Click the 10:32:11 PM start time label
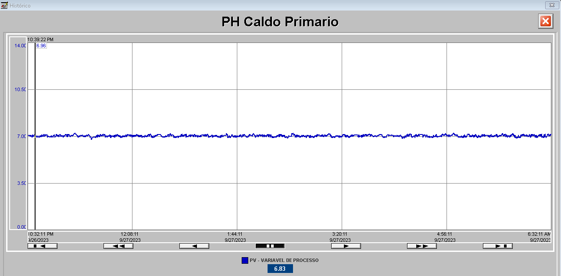Screen dimensions: 561x276 pyautogui.click(x=40, y=234)
